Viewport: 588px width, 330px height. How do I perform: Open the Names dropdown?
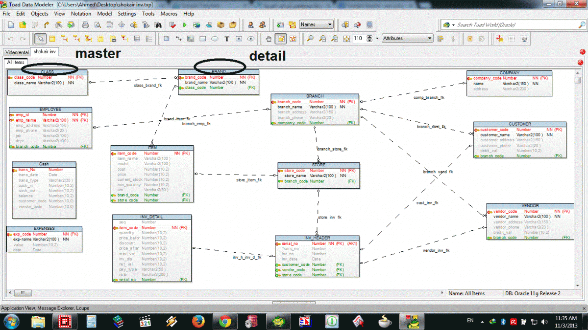point(317,24)
